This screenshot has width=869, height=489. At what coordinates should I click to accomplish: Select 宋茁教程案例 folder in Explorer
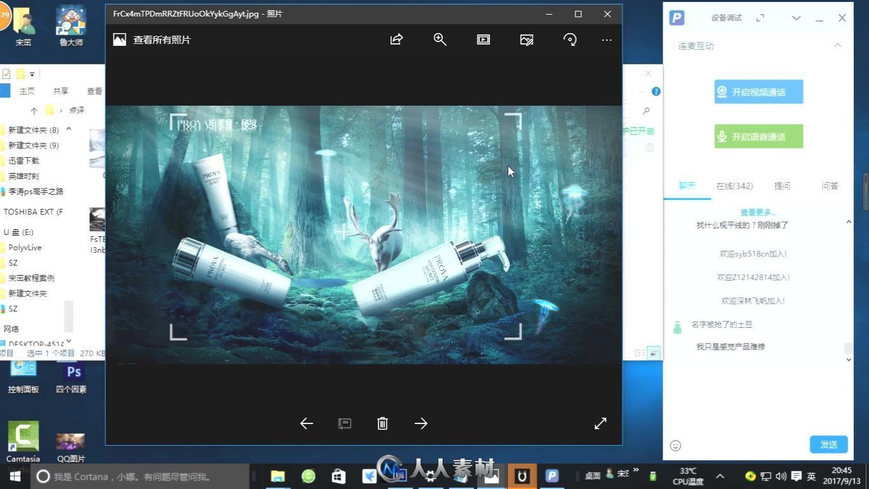point(31,278)
